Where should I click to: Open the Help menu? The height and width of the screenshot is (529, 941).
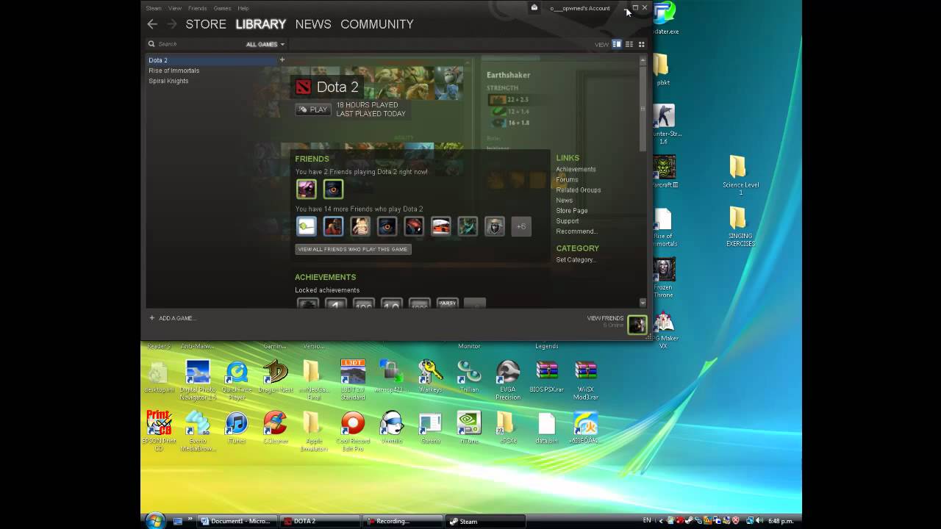[x=243, y=8]
